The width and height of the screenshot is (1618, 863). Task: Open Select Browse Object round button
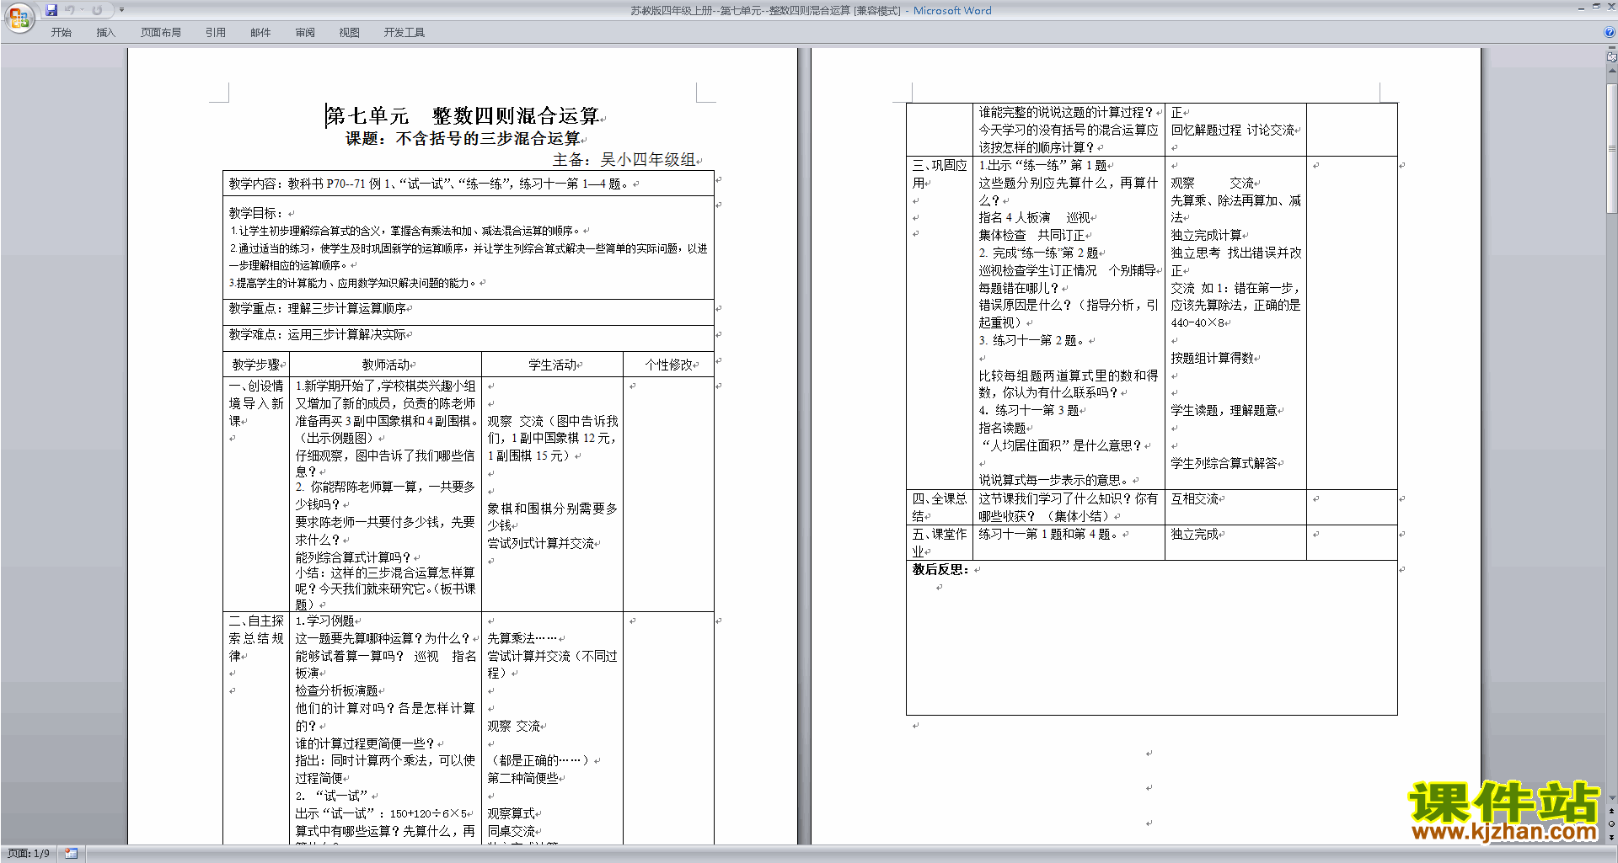tap(1612, 823)
